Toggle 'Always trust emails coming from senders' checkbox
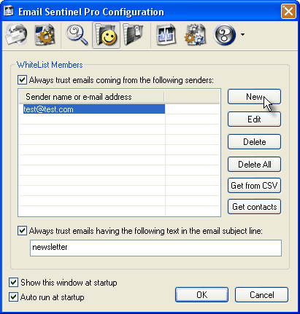Viewport: 300px width, 314px height. coord(22,80)
